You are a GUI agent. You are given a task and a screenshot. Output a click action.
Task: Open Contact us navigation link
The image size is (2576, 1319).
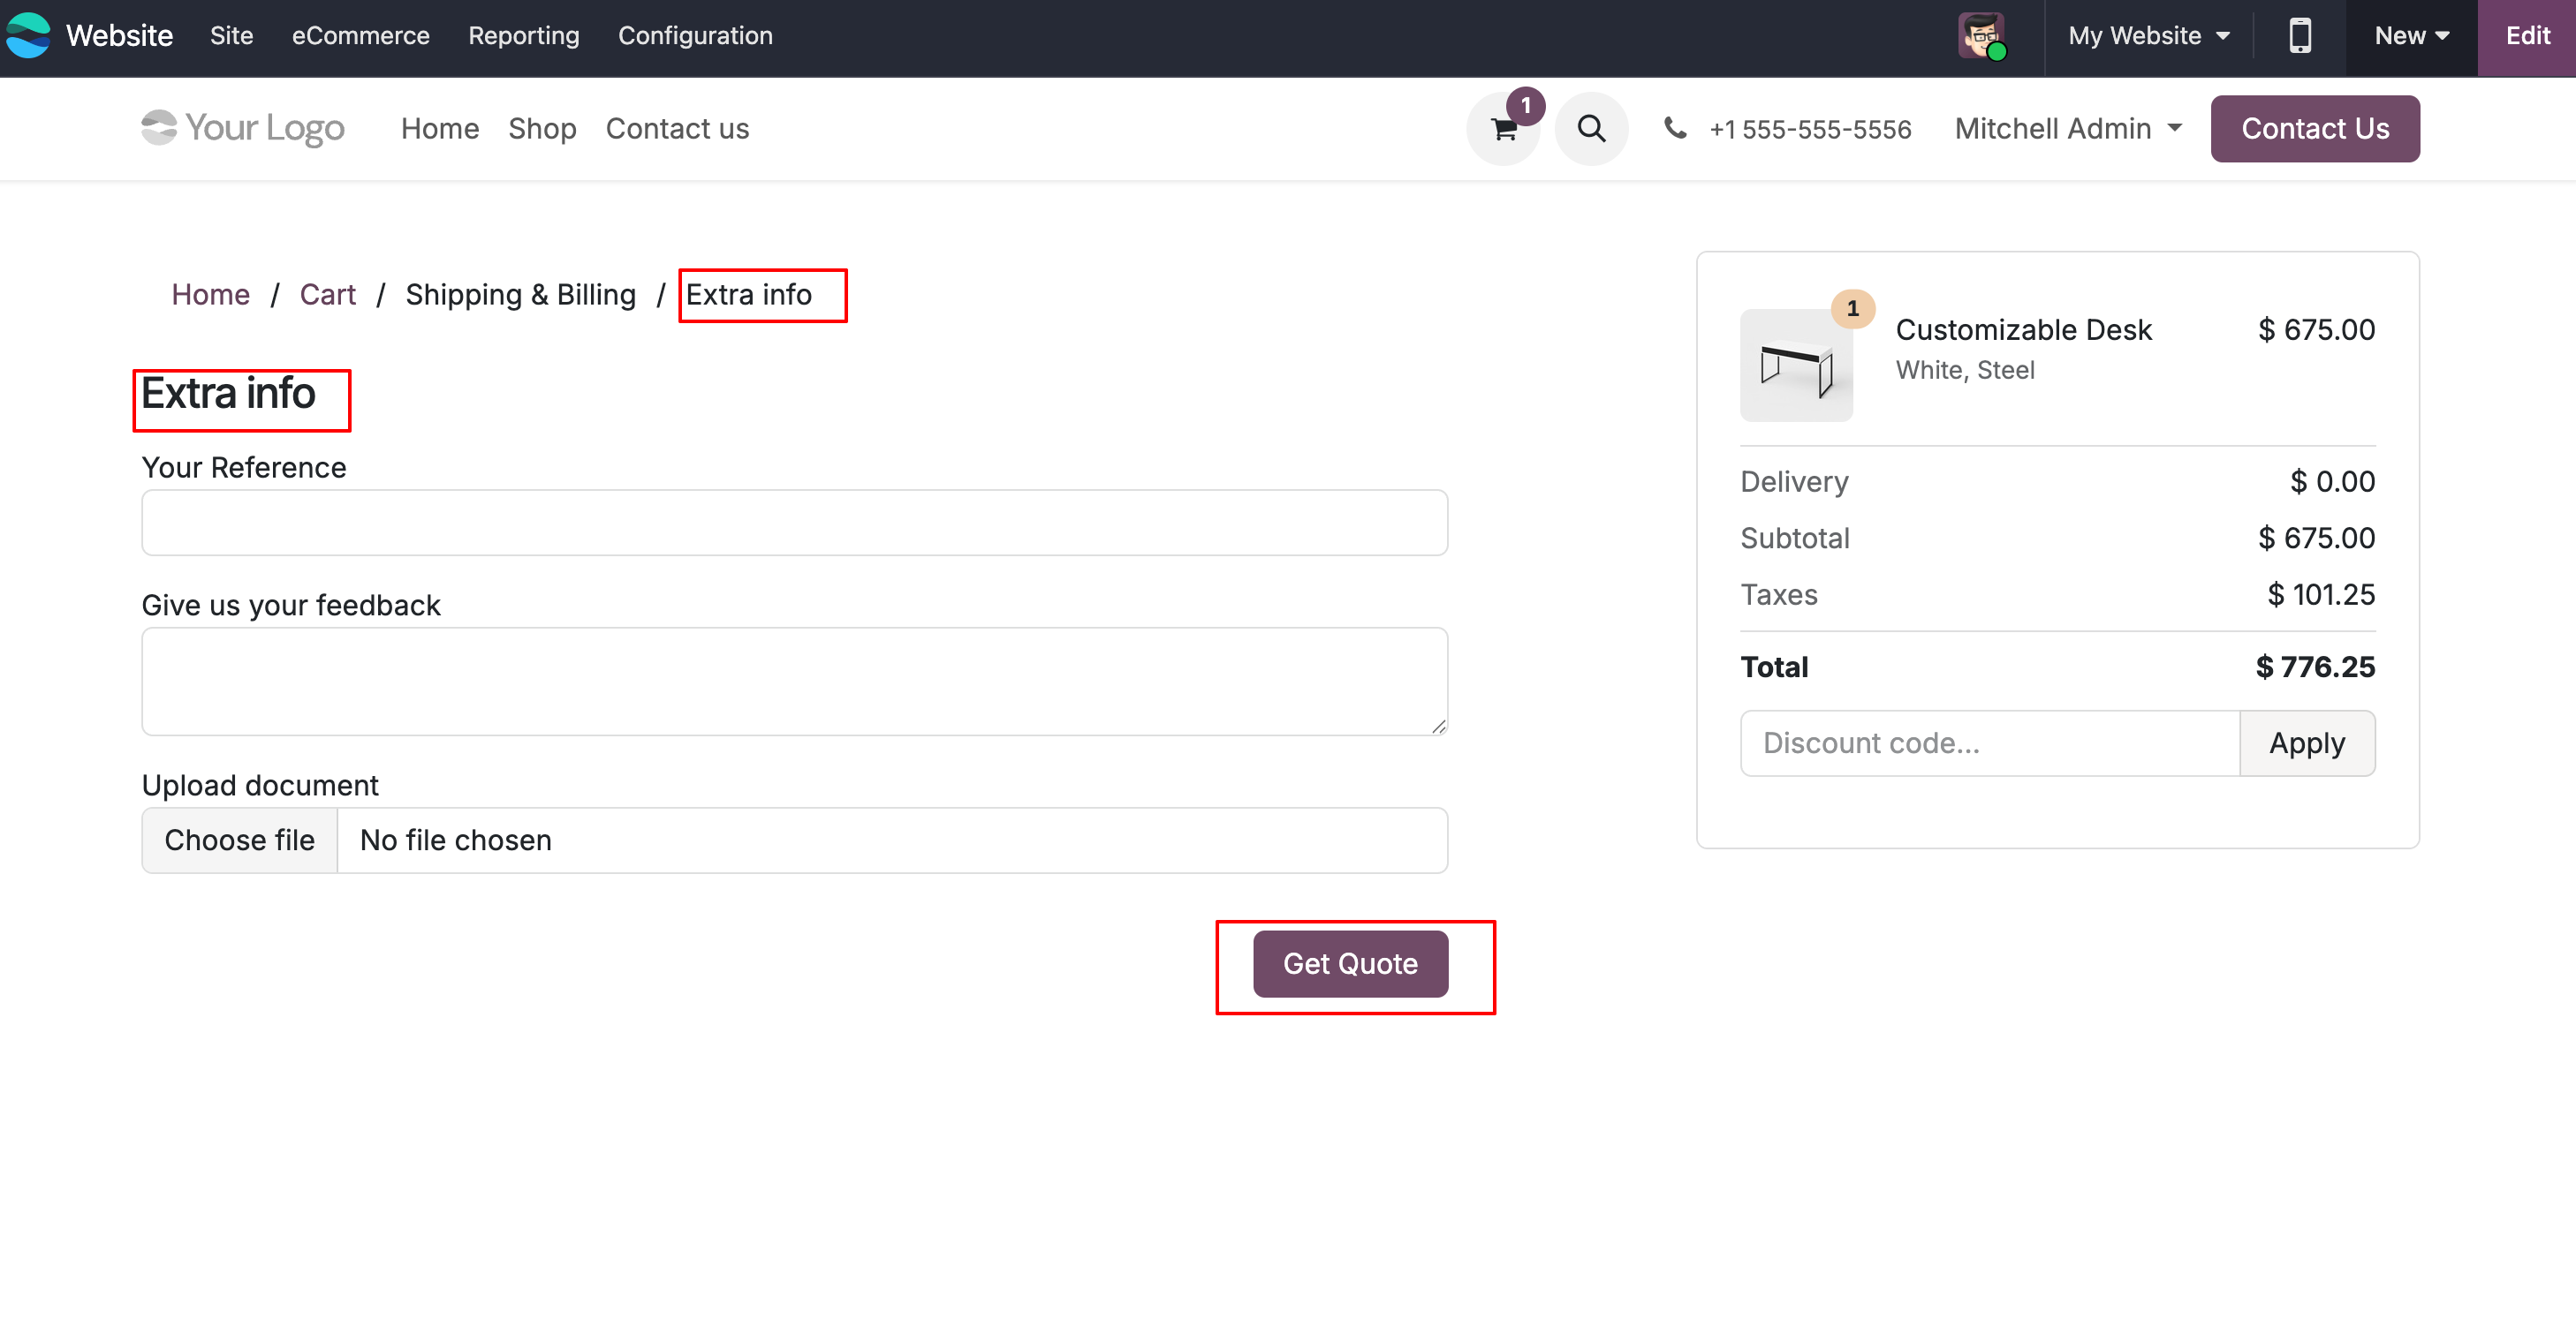click(x=677, y=129)
